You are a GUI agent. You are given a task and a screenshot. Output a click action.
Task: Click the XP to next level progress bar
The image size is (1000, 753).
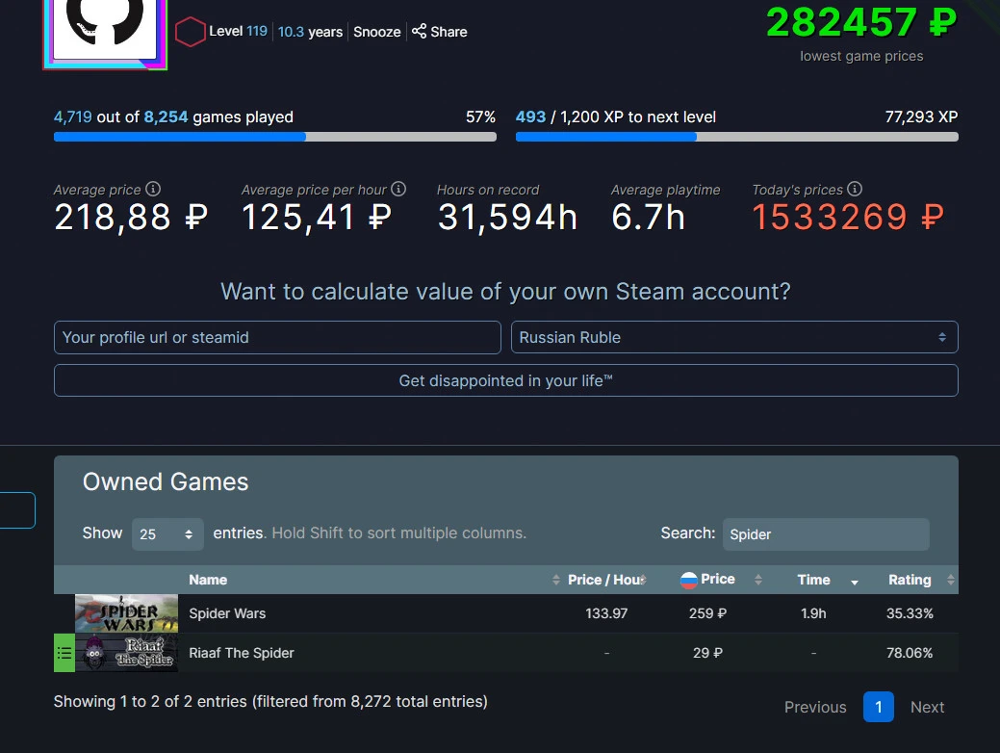click(x=736, y=137)
